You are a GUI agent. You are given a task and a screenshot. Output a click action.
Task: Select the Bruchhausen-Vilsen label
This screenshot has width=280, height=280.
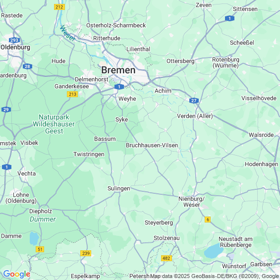(152, 145)
